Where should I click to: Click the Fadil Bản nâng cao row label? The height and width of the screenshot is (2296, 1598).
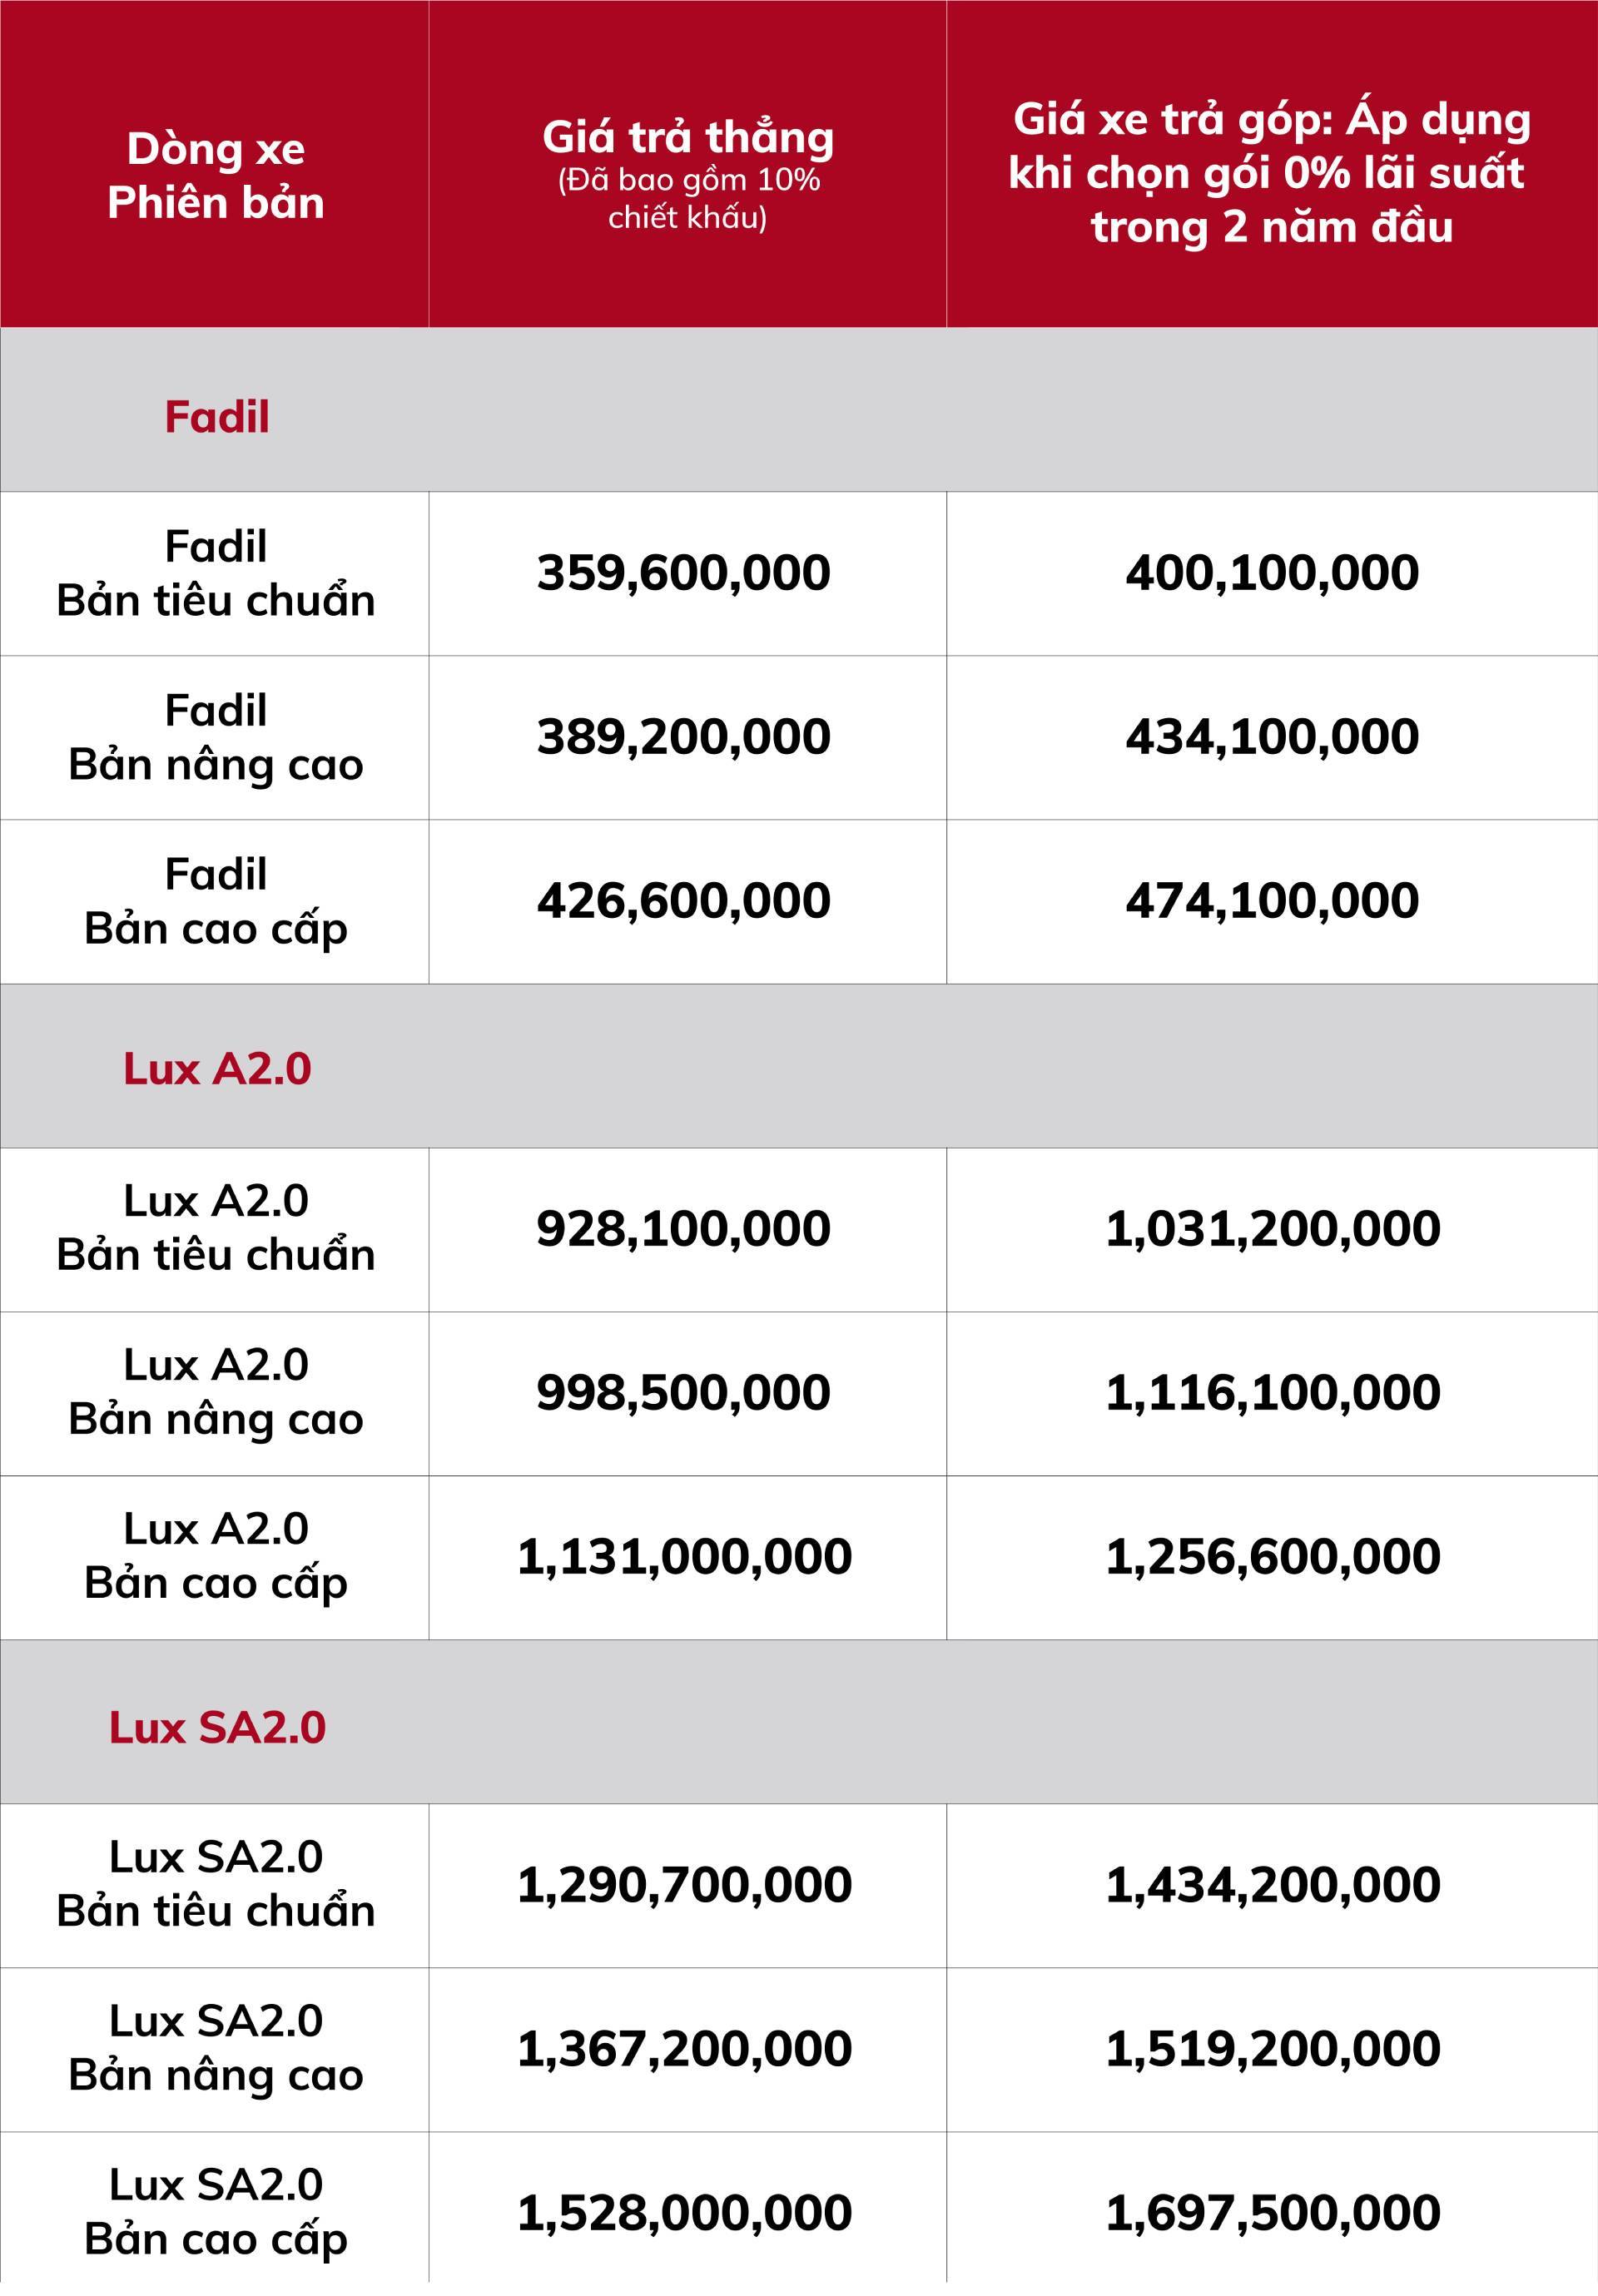click(216, 738)
